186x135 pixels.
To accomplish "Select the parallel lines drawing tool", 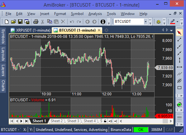I will pyautogui.click(x=179, y=74).
